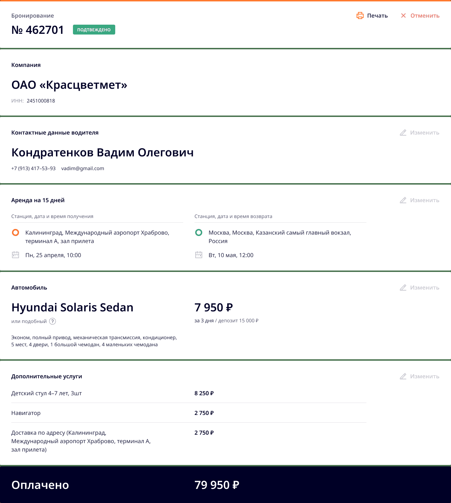Viewport: 451px width, 503px height.
Task: Click the return date calendar icon
Action: pyautogui.click(x=199, y=255)
